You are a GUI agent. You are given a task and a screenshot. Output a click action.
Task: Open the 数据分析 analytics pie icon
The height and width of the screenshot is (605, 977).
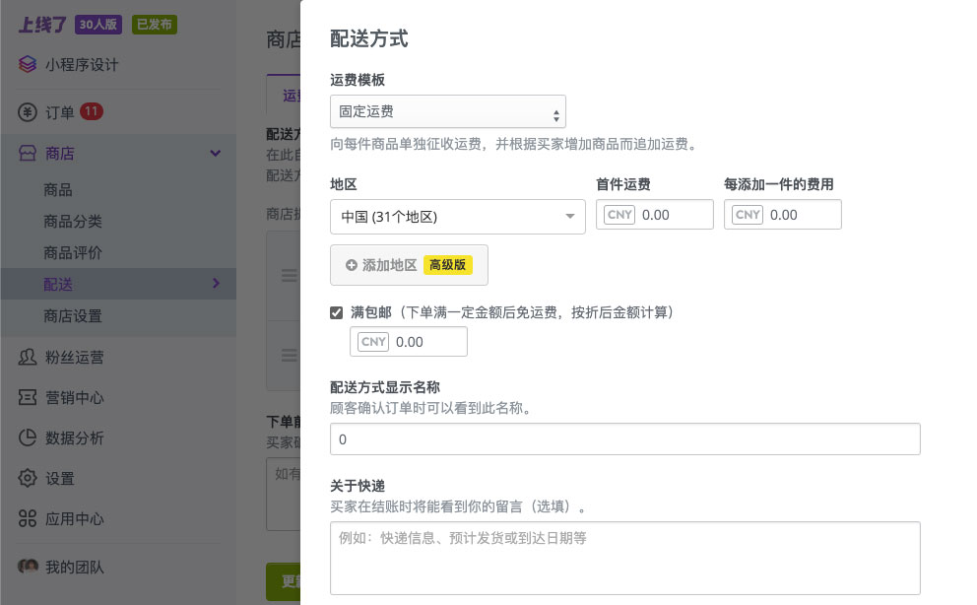[x=27, y=437]
